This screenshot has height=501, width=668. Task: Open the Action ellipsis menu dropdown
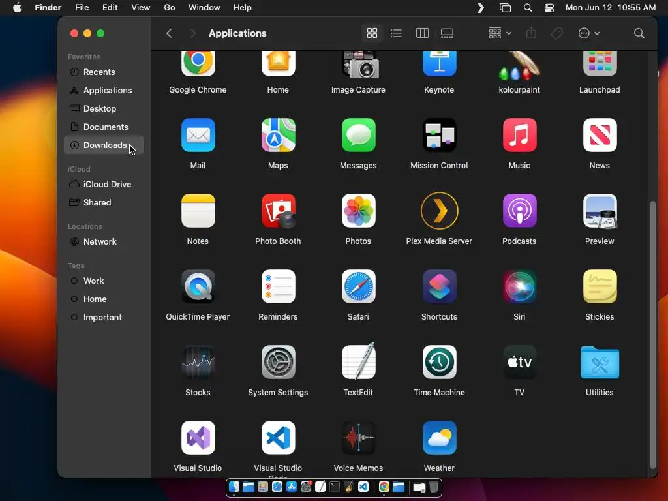pos(589,33)
